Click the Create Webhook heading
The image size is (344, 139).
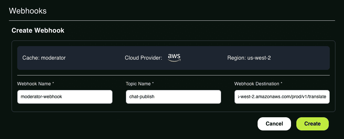tap(38, 30)
